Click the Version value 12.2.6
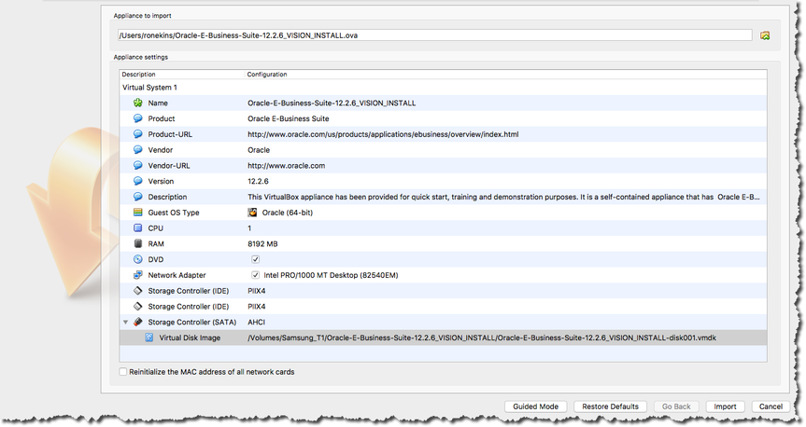 (x=258, y=181)
